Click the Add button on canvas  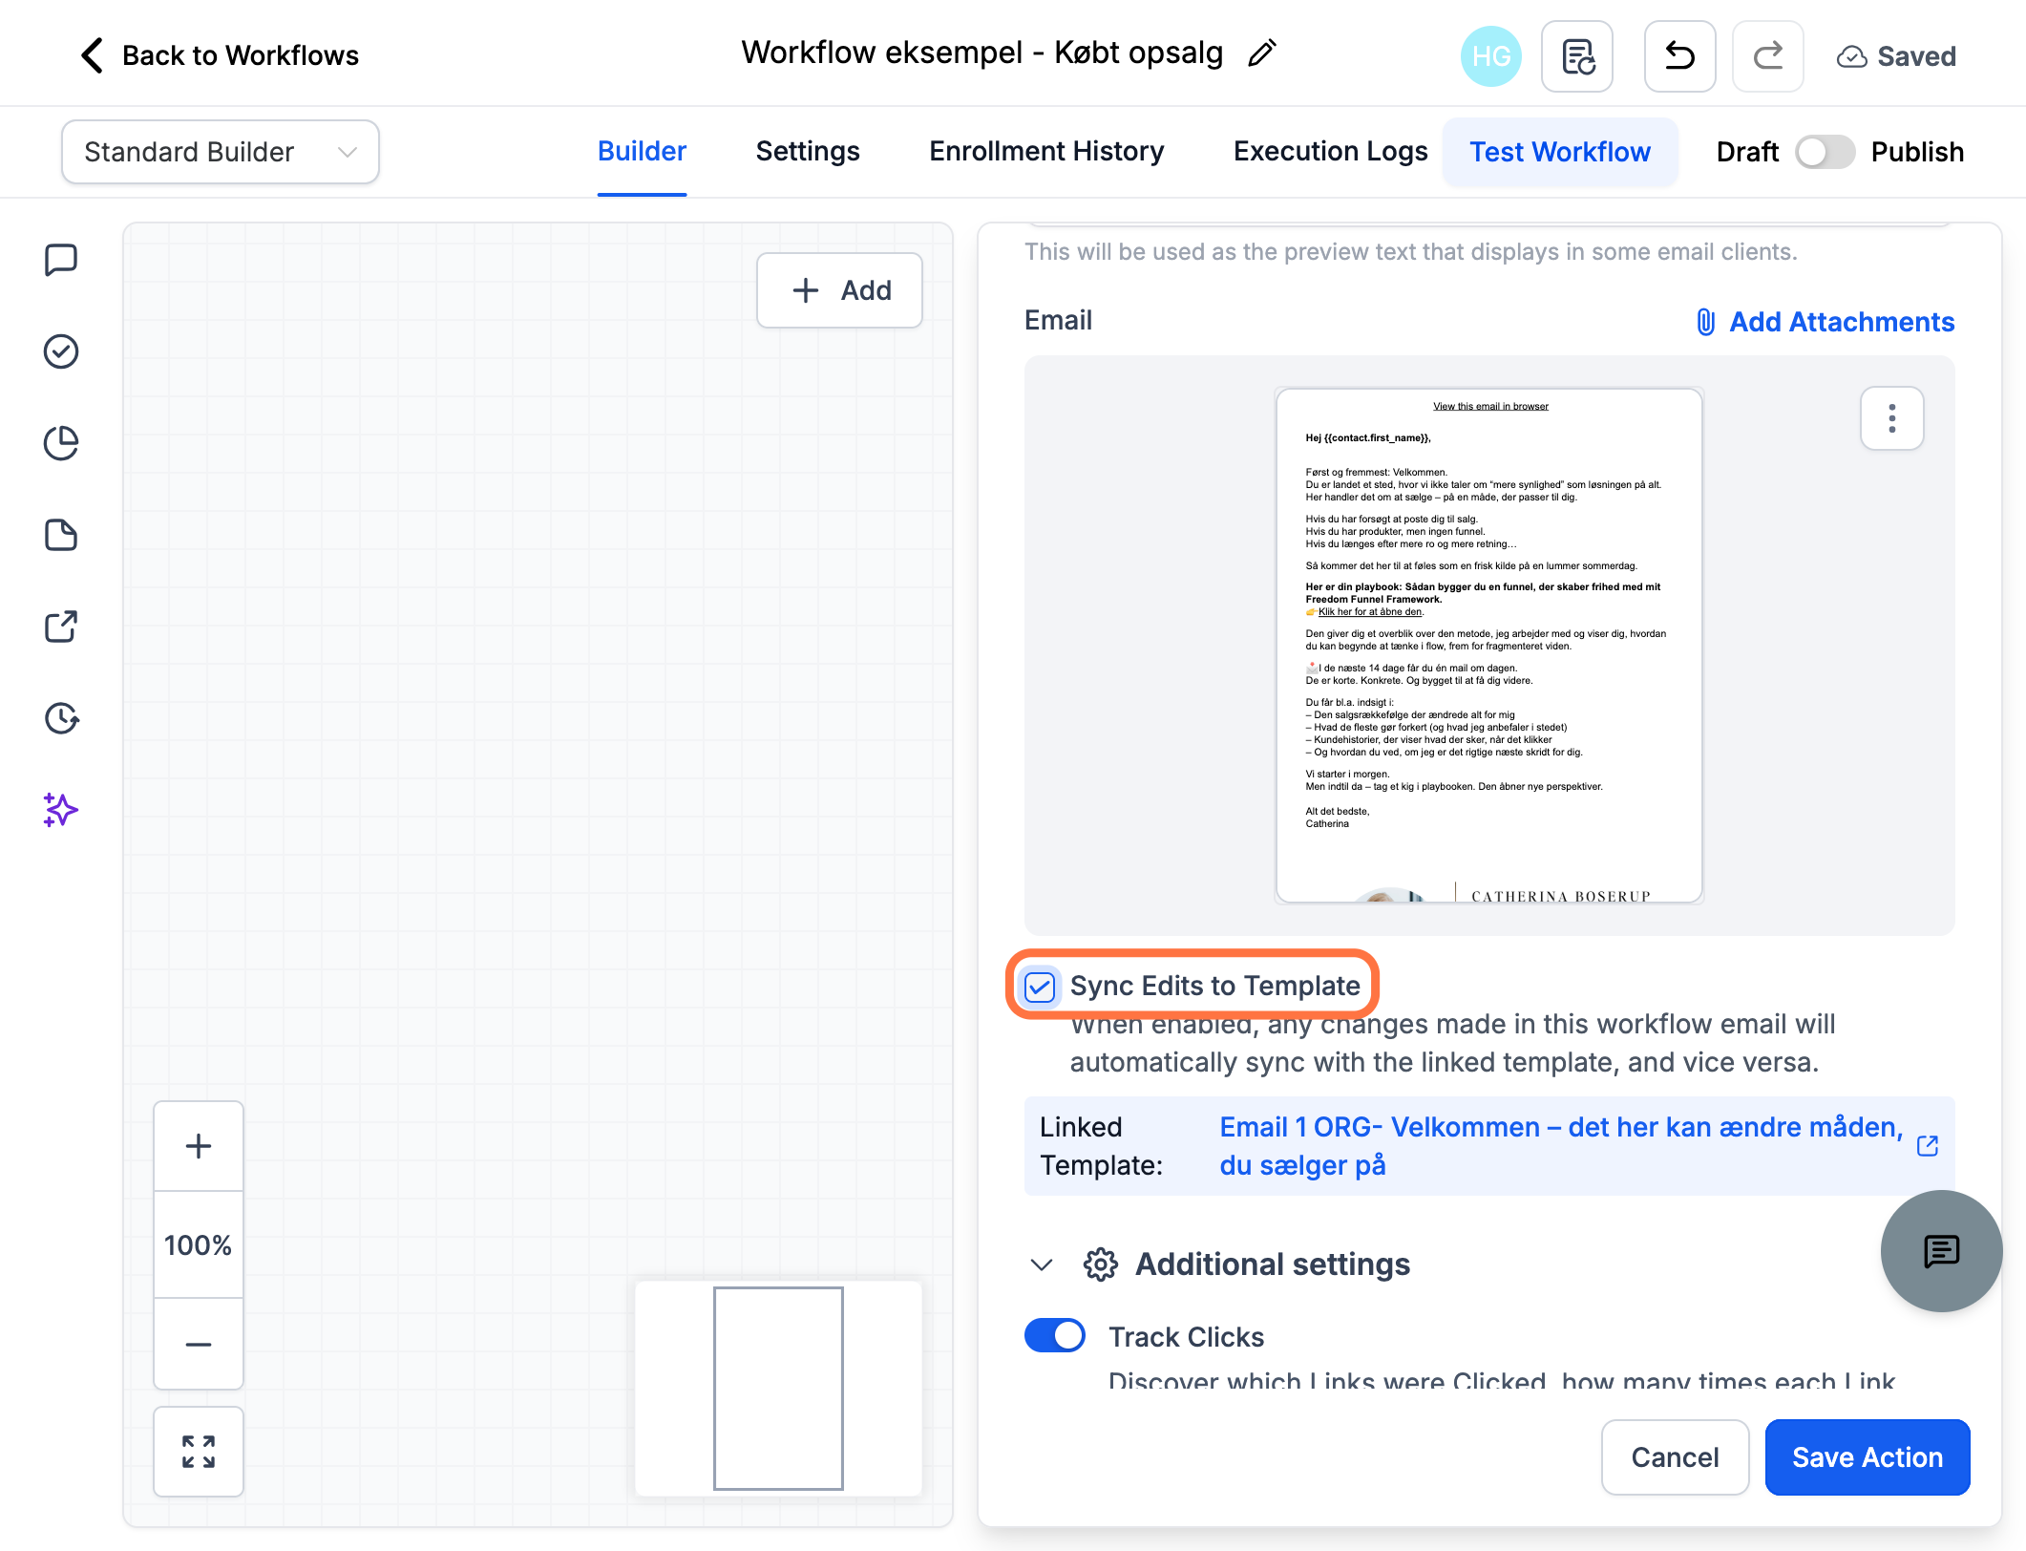(x=839, y=290)
